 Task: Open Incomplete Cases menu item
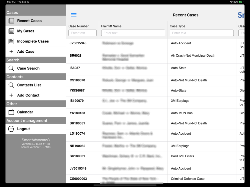(x=36, y=41)
